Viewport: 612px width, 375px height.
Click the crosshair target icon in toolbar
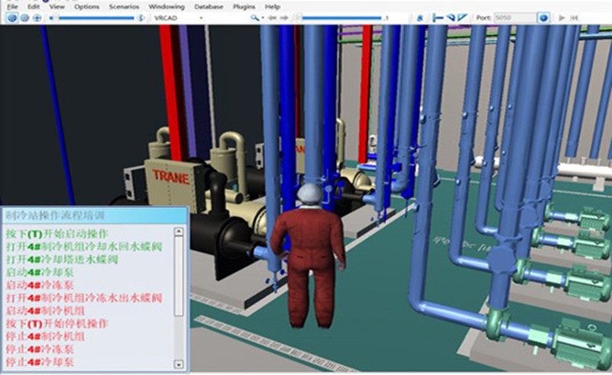click(x=37, y=17)
